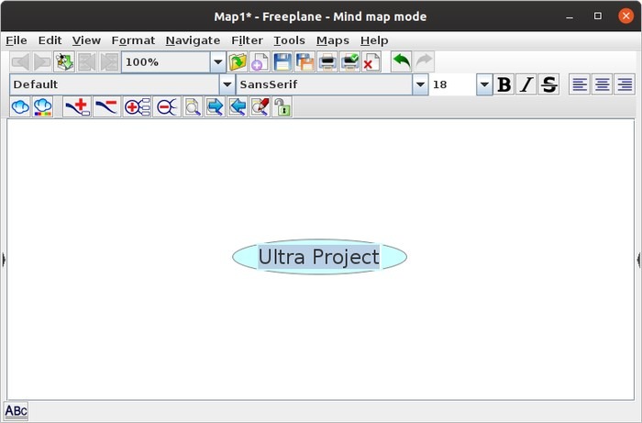
Task: Toggle map encryption padlock icon
Action: coord(282,106)
